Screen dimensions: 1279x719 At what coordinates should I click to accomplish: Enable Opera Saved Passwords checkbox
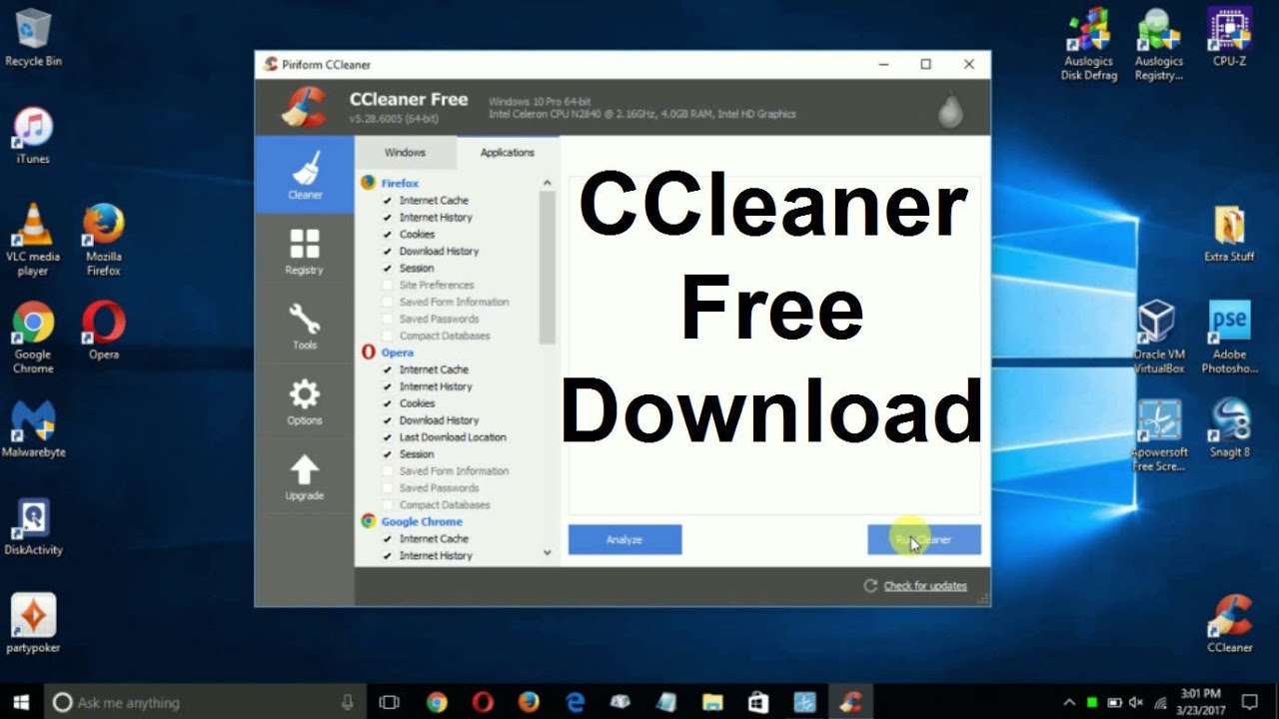388,488
